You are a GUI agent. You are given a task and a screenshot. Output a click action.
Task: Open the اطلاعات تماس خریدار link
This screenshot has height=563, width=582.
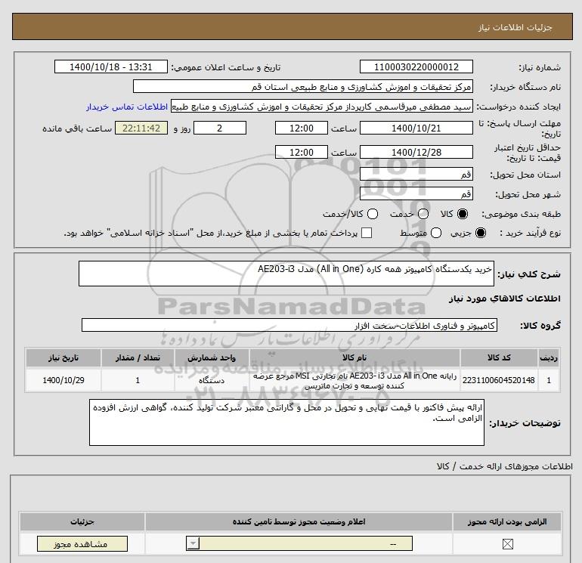coord(127,107)
